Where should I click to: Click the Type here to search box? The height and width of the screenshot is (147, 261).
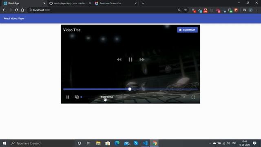pos(42,143)
